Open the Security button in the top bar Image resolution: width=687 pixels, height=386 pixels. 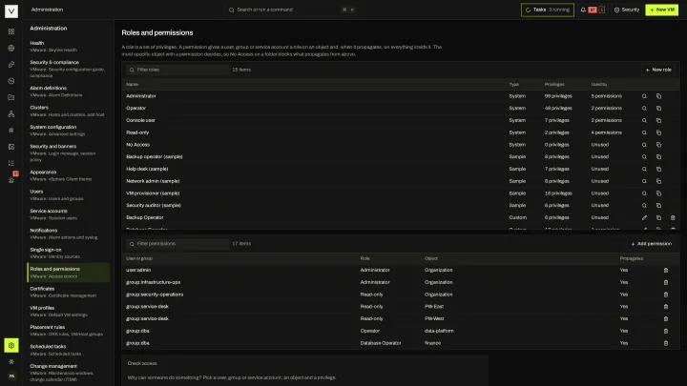627,10
